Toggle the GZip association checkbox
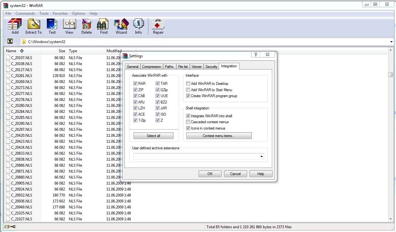Screen dimensions: 396x232 pos(157,90)
